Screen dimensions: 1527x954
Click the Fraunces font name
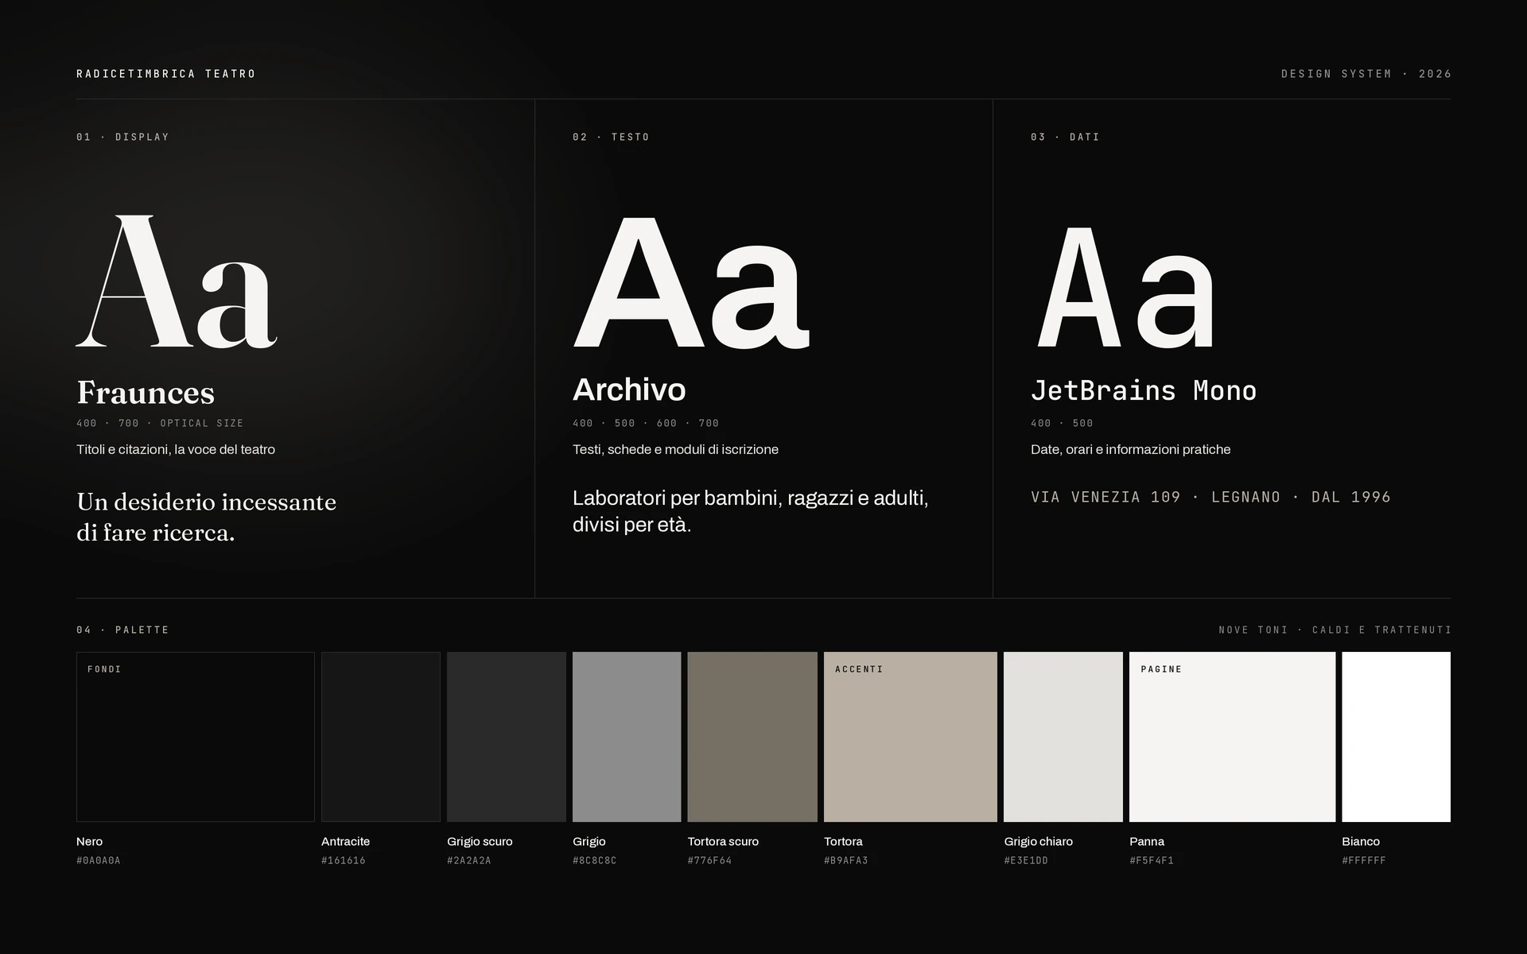coord(146,393)
